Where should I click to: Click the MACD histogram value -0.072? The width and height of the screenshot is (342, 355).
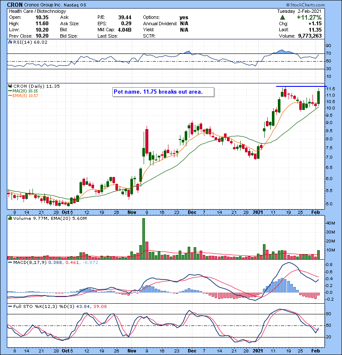(90, 263)
